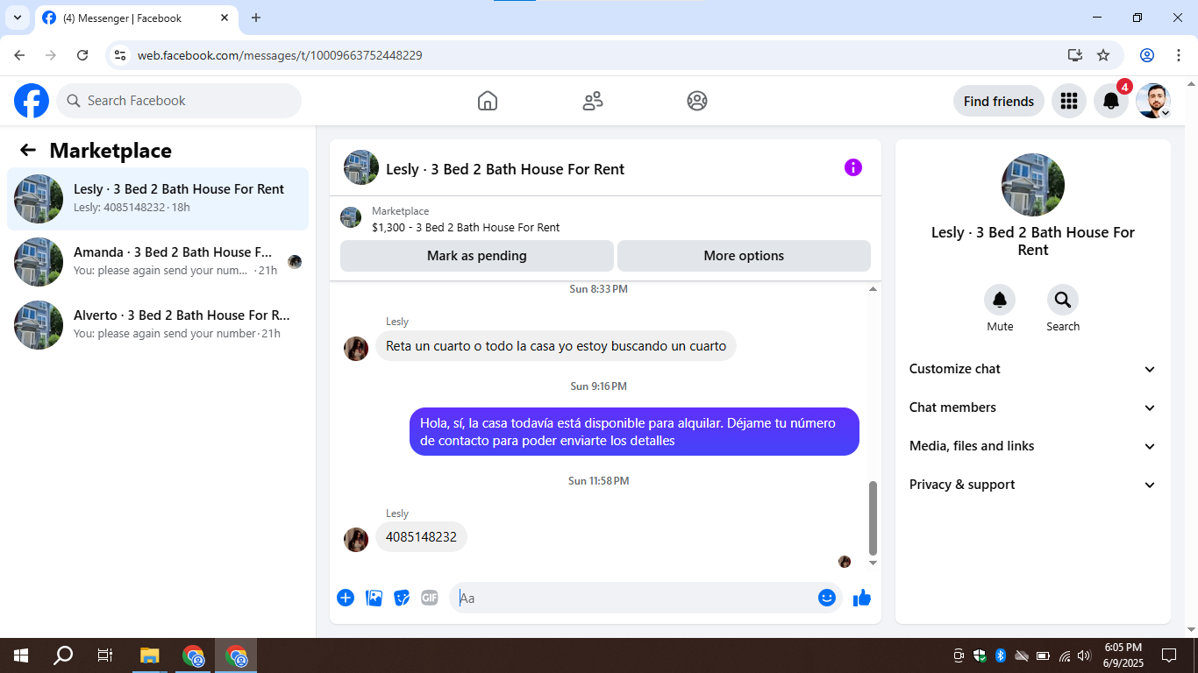Open Chrome tab search dropdown arrow
This screenshot has height=673, width=1198.
18,18
